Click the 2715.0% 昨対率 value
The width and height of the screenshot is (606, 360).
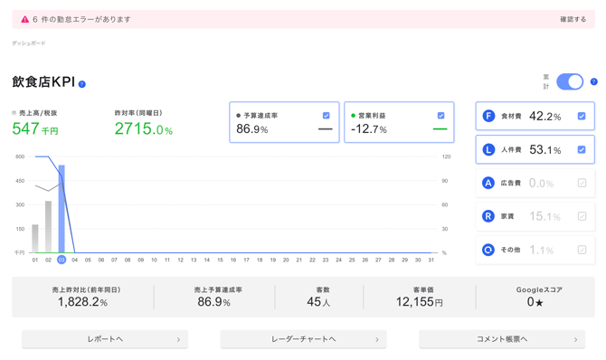(x=144, y=128)
